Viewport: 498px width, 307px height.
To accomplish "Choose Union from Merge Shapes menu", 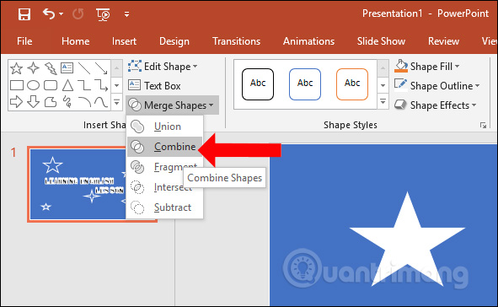I will [164, 127].
